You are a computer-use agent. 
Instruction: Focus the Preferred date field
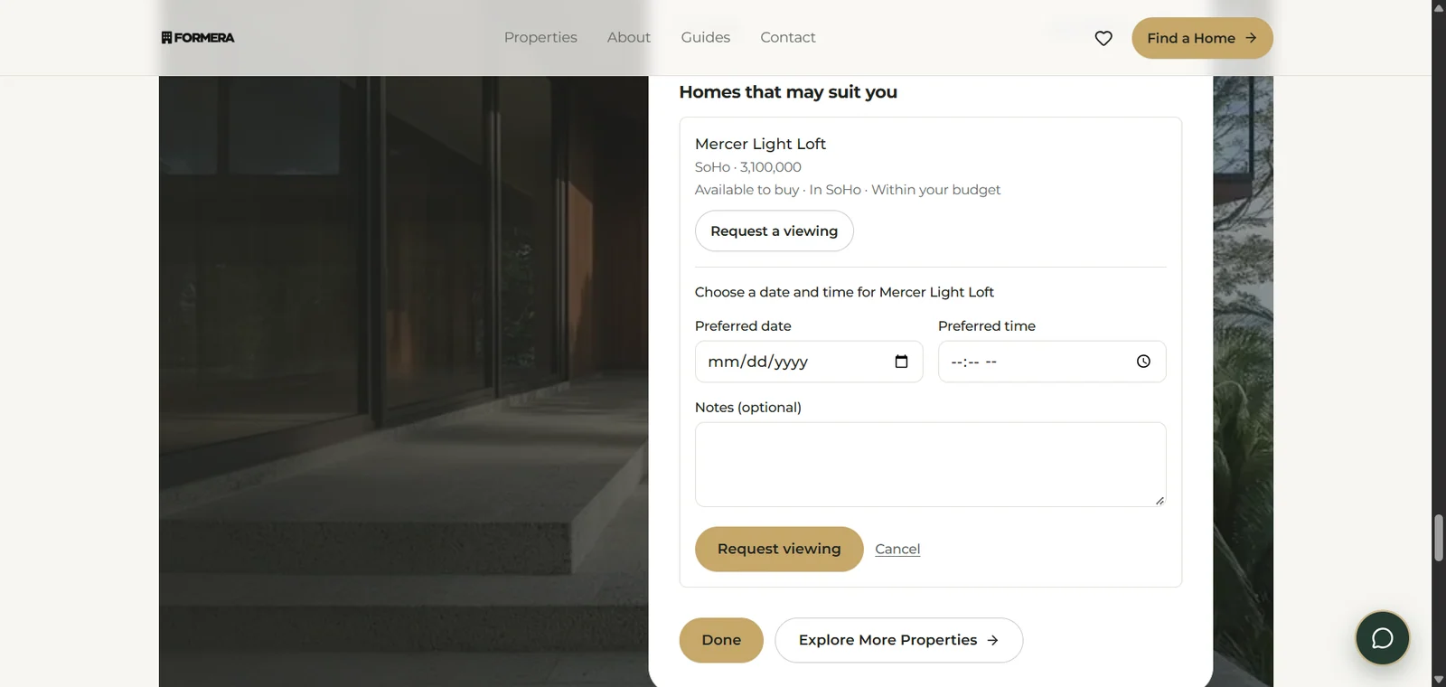click(809, 362)
